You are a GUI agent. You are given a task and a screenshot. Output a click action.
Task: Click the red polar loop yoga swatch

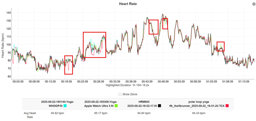pyautogui.click(x=227, y=106)
